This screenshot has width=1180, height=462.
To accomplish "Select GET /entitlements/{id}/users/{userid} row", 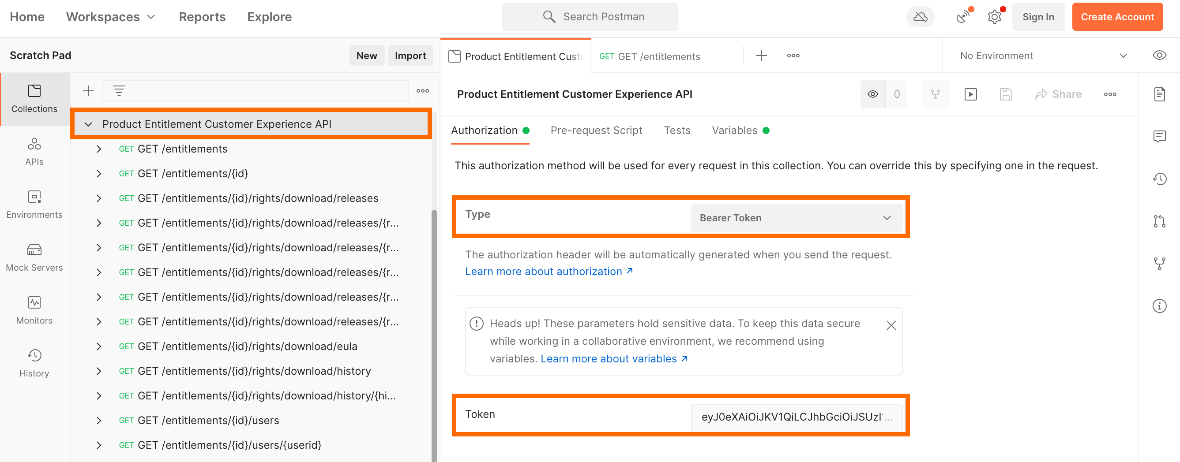I will pos(252,446).
